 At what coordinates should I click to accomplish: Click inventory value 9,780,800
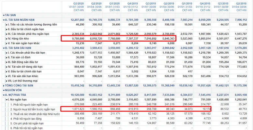pos(77,39)
